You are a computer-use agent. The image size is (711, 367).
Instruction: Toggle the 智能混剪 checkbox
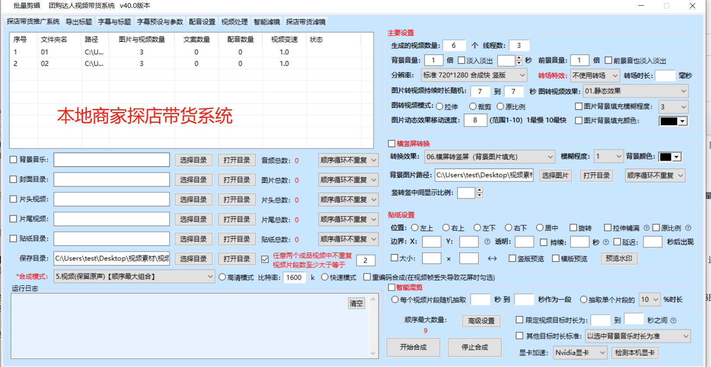tap(392, 288)
